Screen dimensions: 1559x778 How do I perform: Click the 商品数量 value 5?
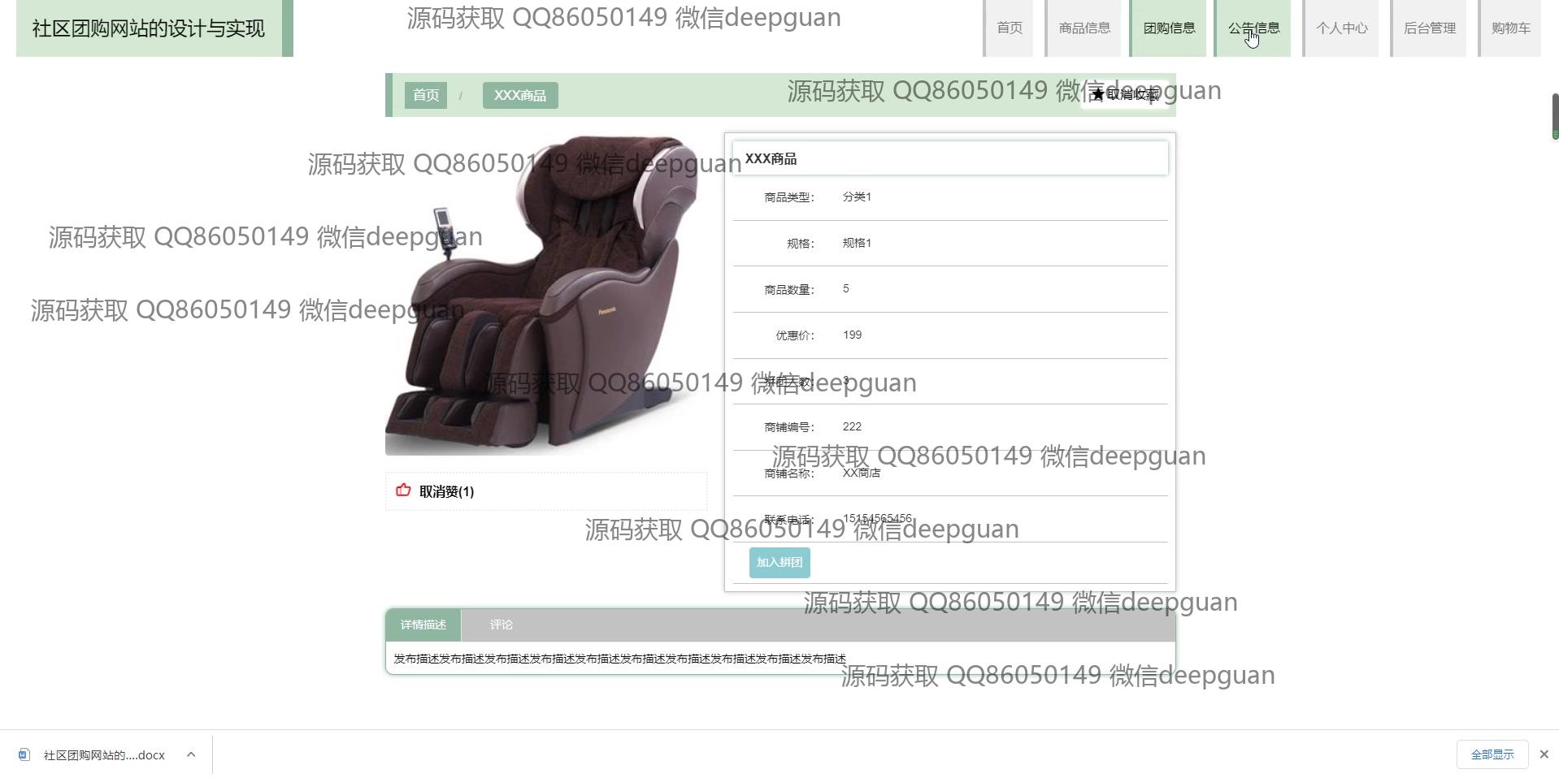coord(846,288)
